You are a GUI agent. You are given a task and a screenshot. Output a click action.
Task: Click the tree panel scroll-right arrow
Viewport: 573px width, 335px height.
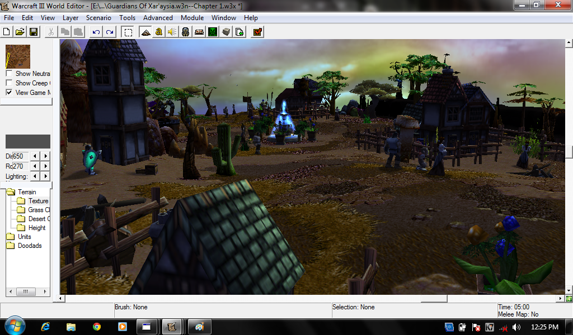click(45, 291)
